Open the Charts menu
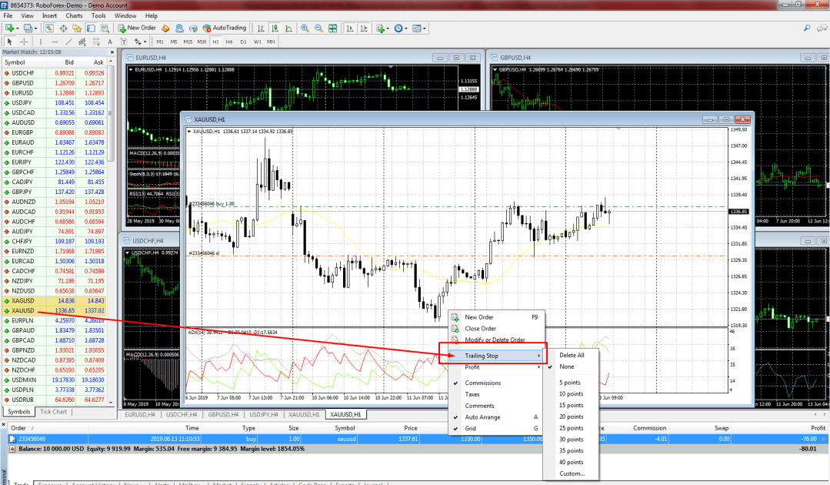This screenshot has width=830, height=485. (x=74, y=16)
